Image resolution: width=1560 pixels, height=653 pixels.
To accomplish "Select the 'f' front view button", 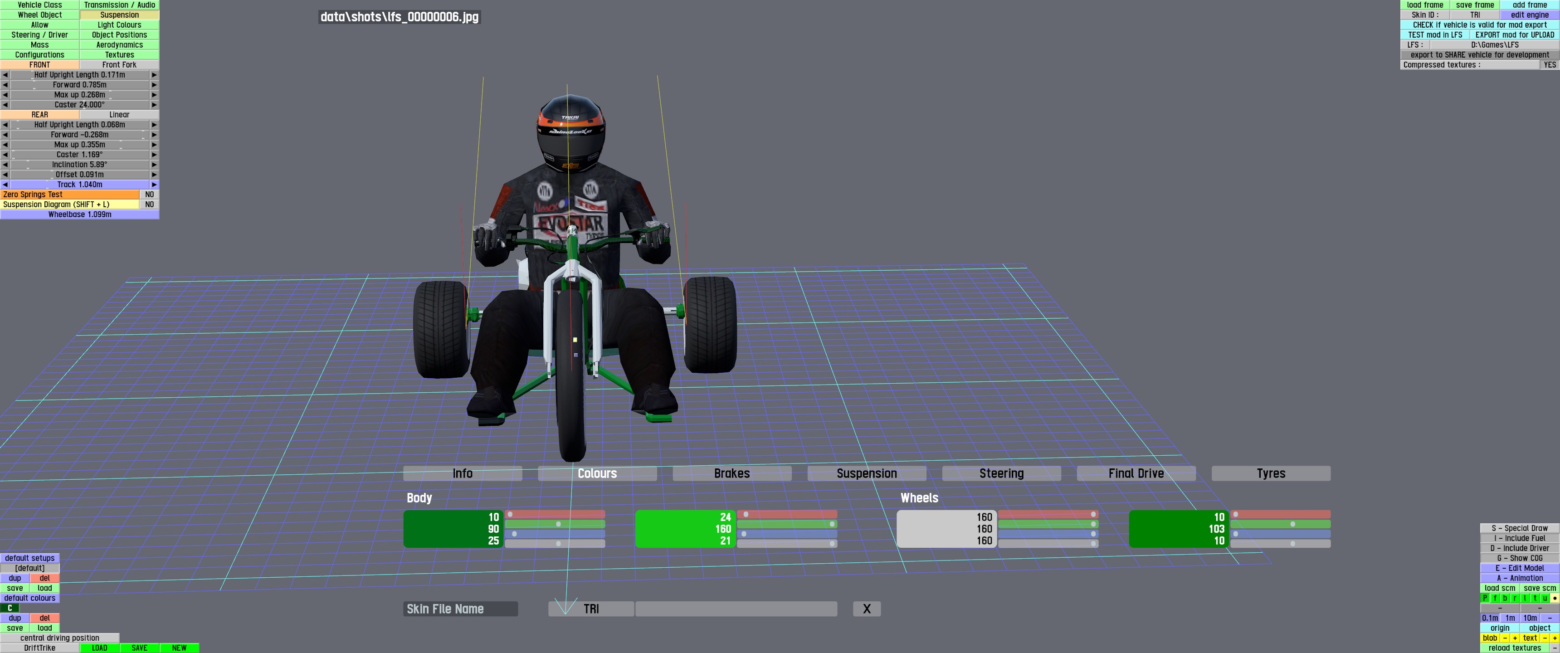I will (1495, 598).
